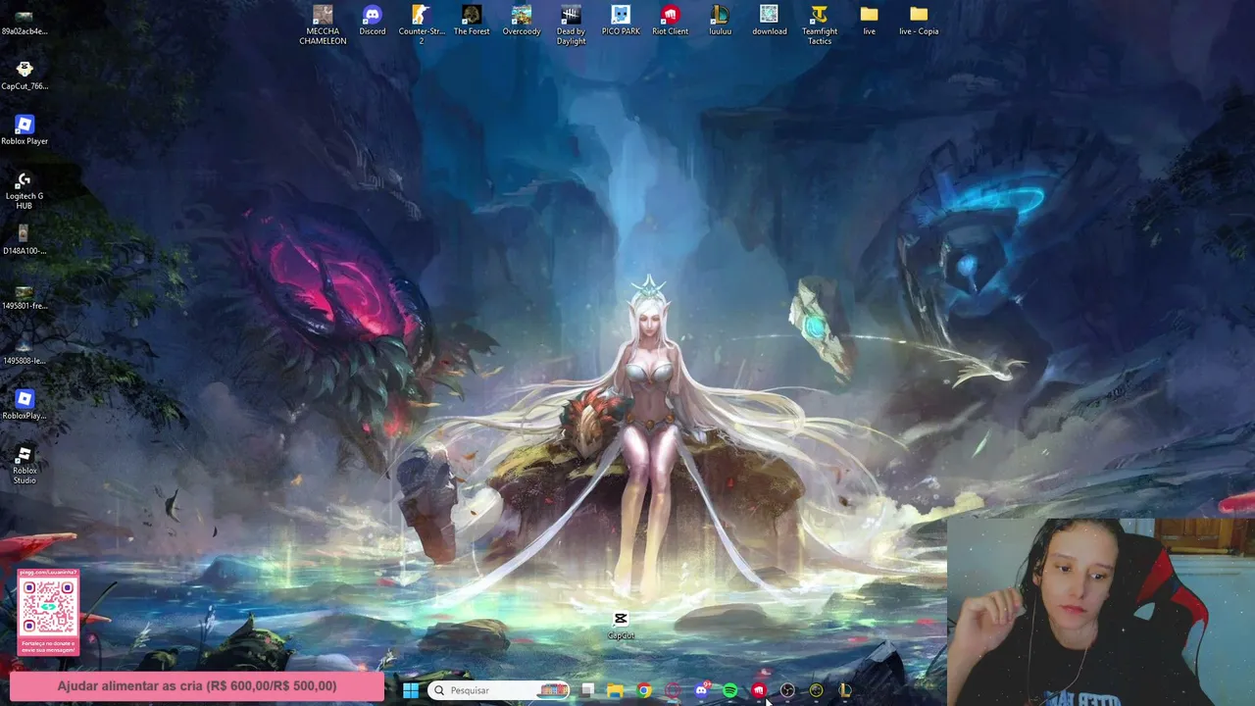Open Discord from the taskbar
Screen dimensions: 1255x706
(702, 690)
